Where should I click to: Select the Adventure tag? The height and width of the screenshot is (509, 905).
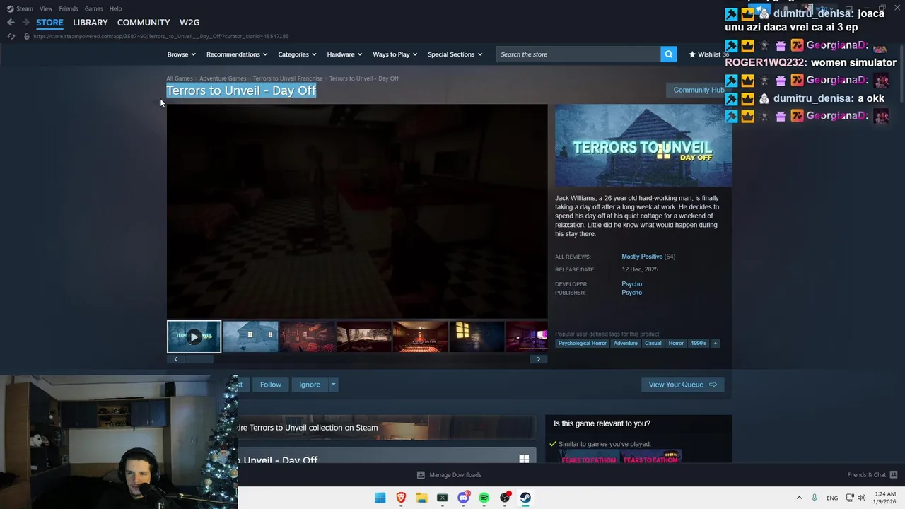pos(625,344)
